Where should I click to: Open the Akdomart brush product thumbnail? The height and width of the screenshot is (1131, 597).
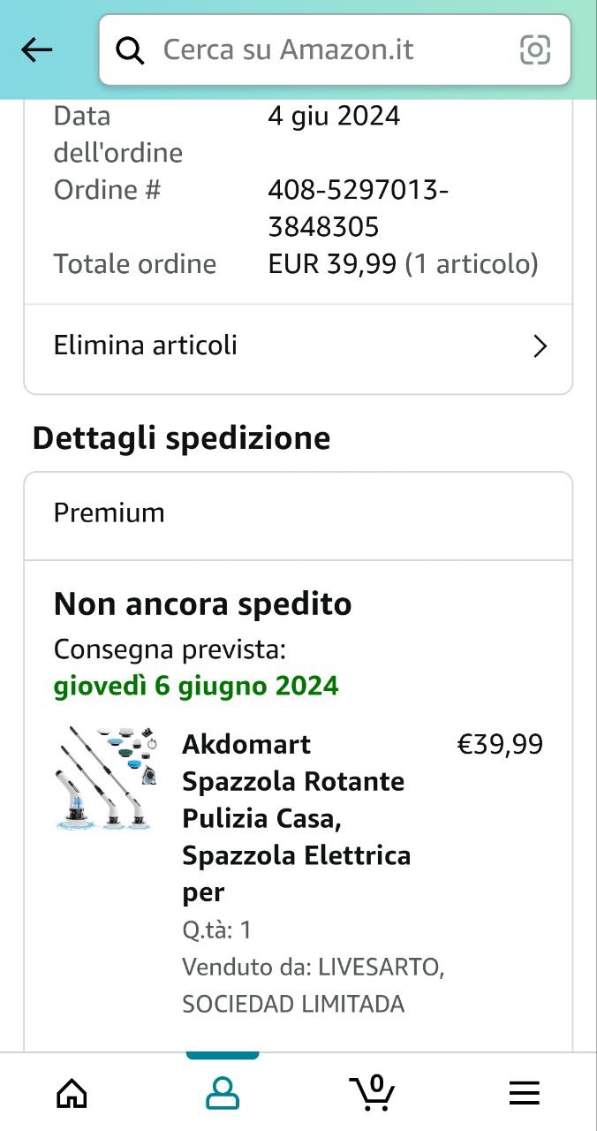coord(107,778)
